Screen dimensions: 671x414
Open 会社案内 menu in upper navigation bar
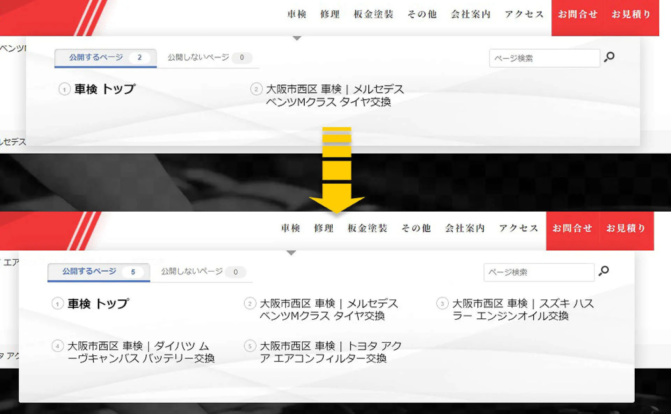point(471,14)
